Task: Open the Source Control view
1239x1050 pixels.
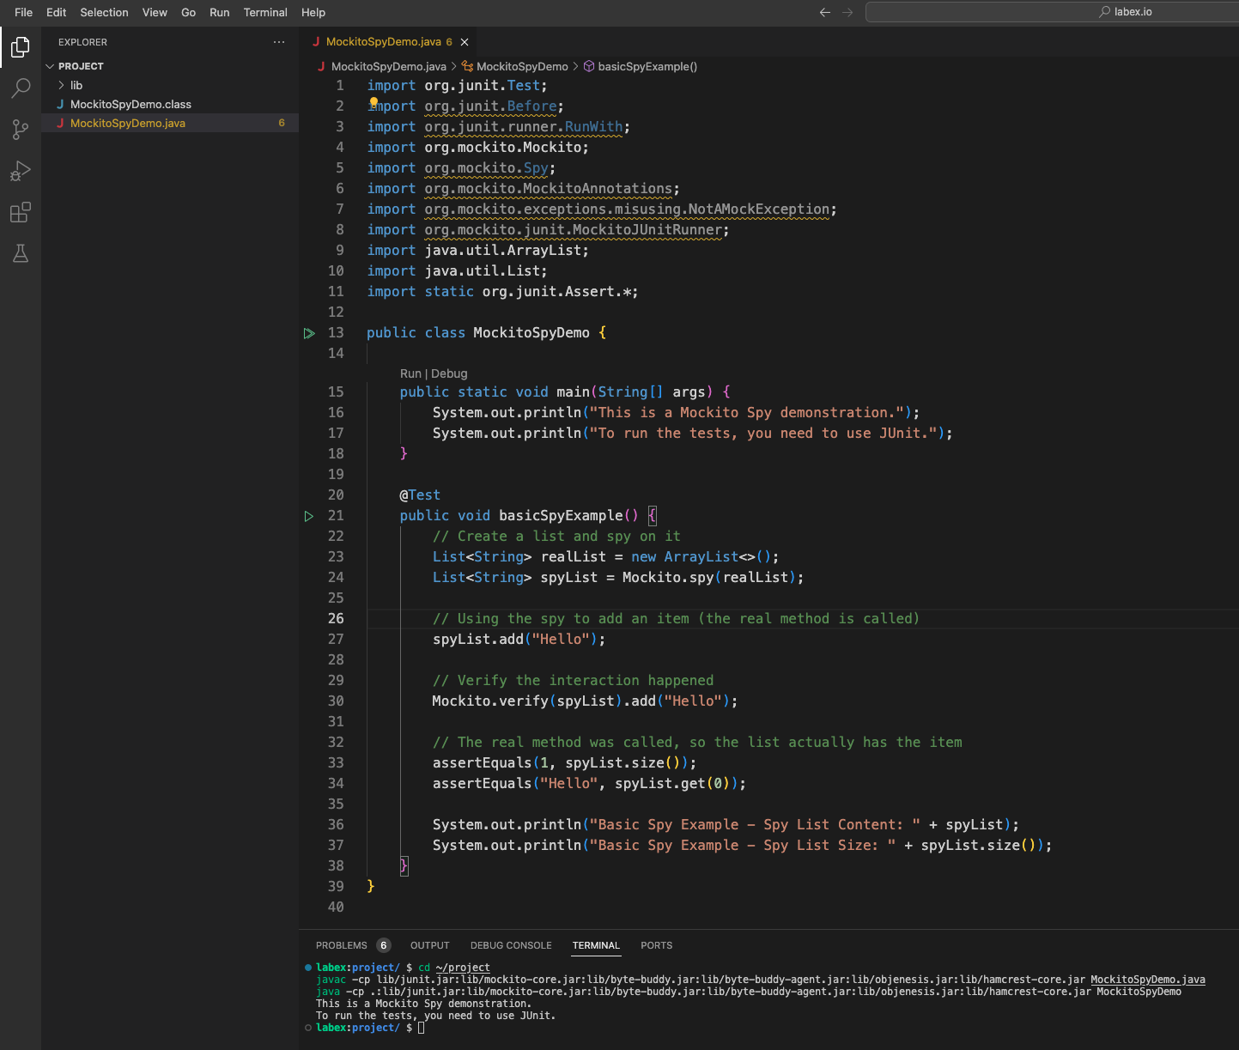Action: (x=21, y=130)
